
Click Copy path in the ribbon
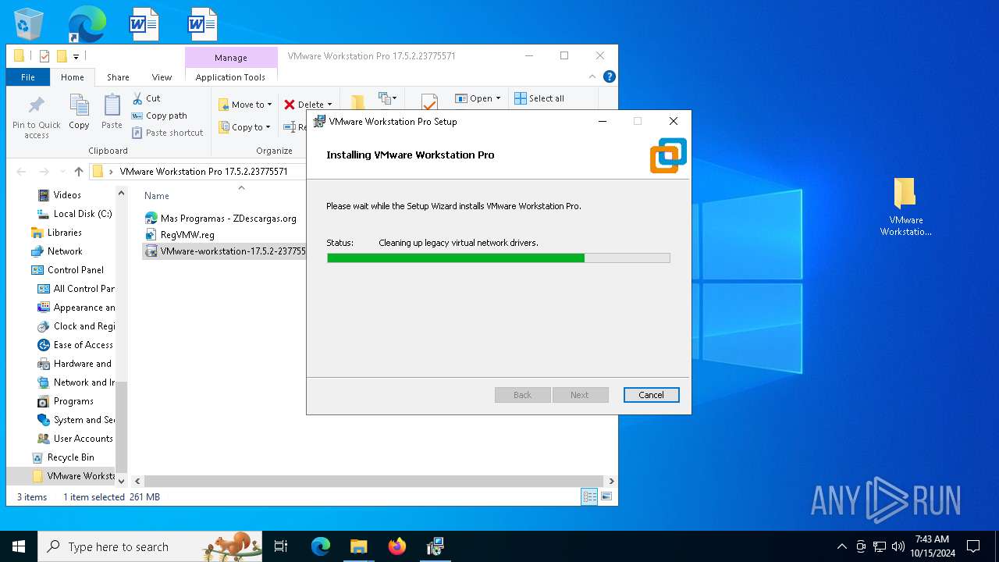pos(159,116)
